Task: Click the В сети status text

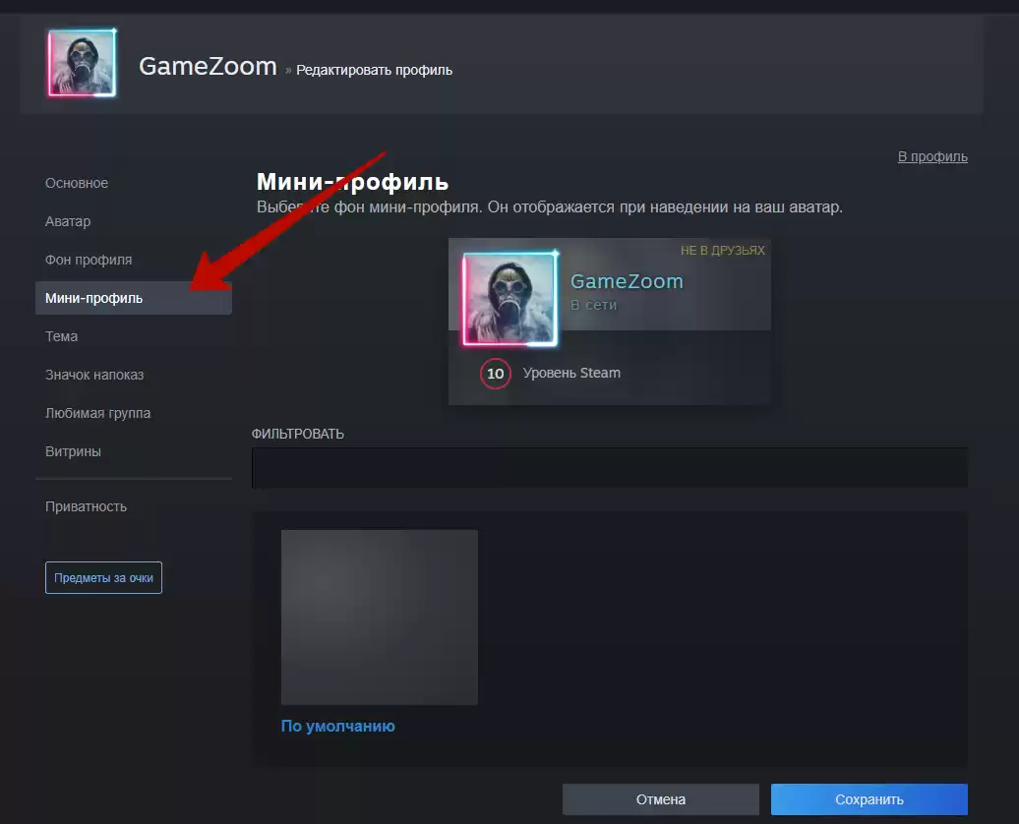Action: pyautogui.click(x=593, y=305)
